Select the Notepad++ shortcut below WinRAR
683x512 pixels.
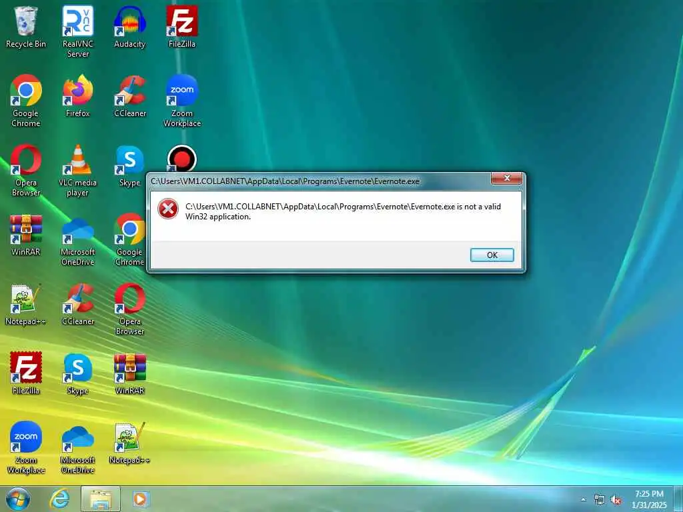[x=130, y=443]
